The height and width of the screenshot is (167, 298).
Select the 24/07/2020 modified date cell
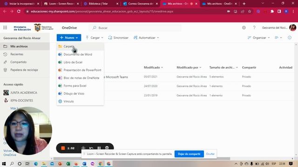pos(150,86)
